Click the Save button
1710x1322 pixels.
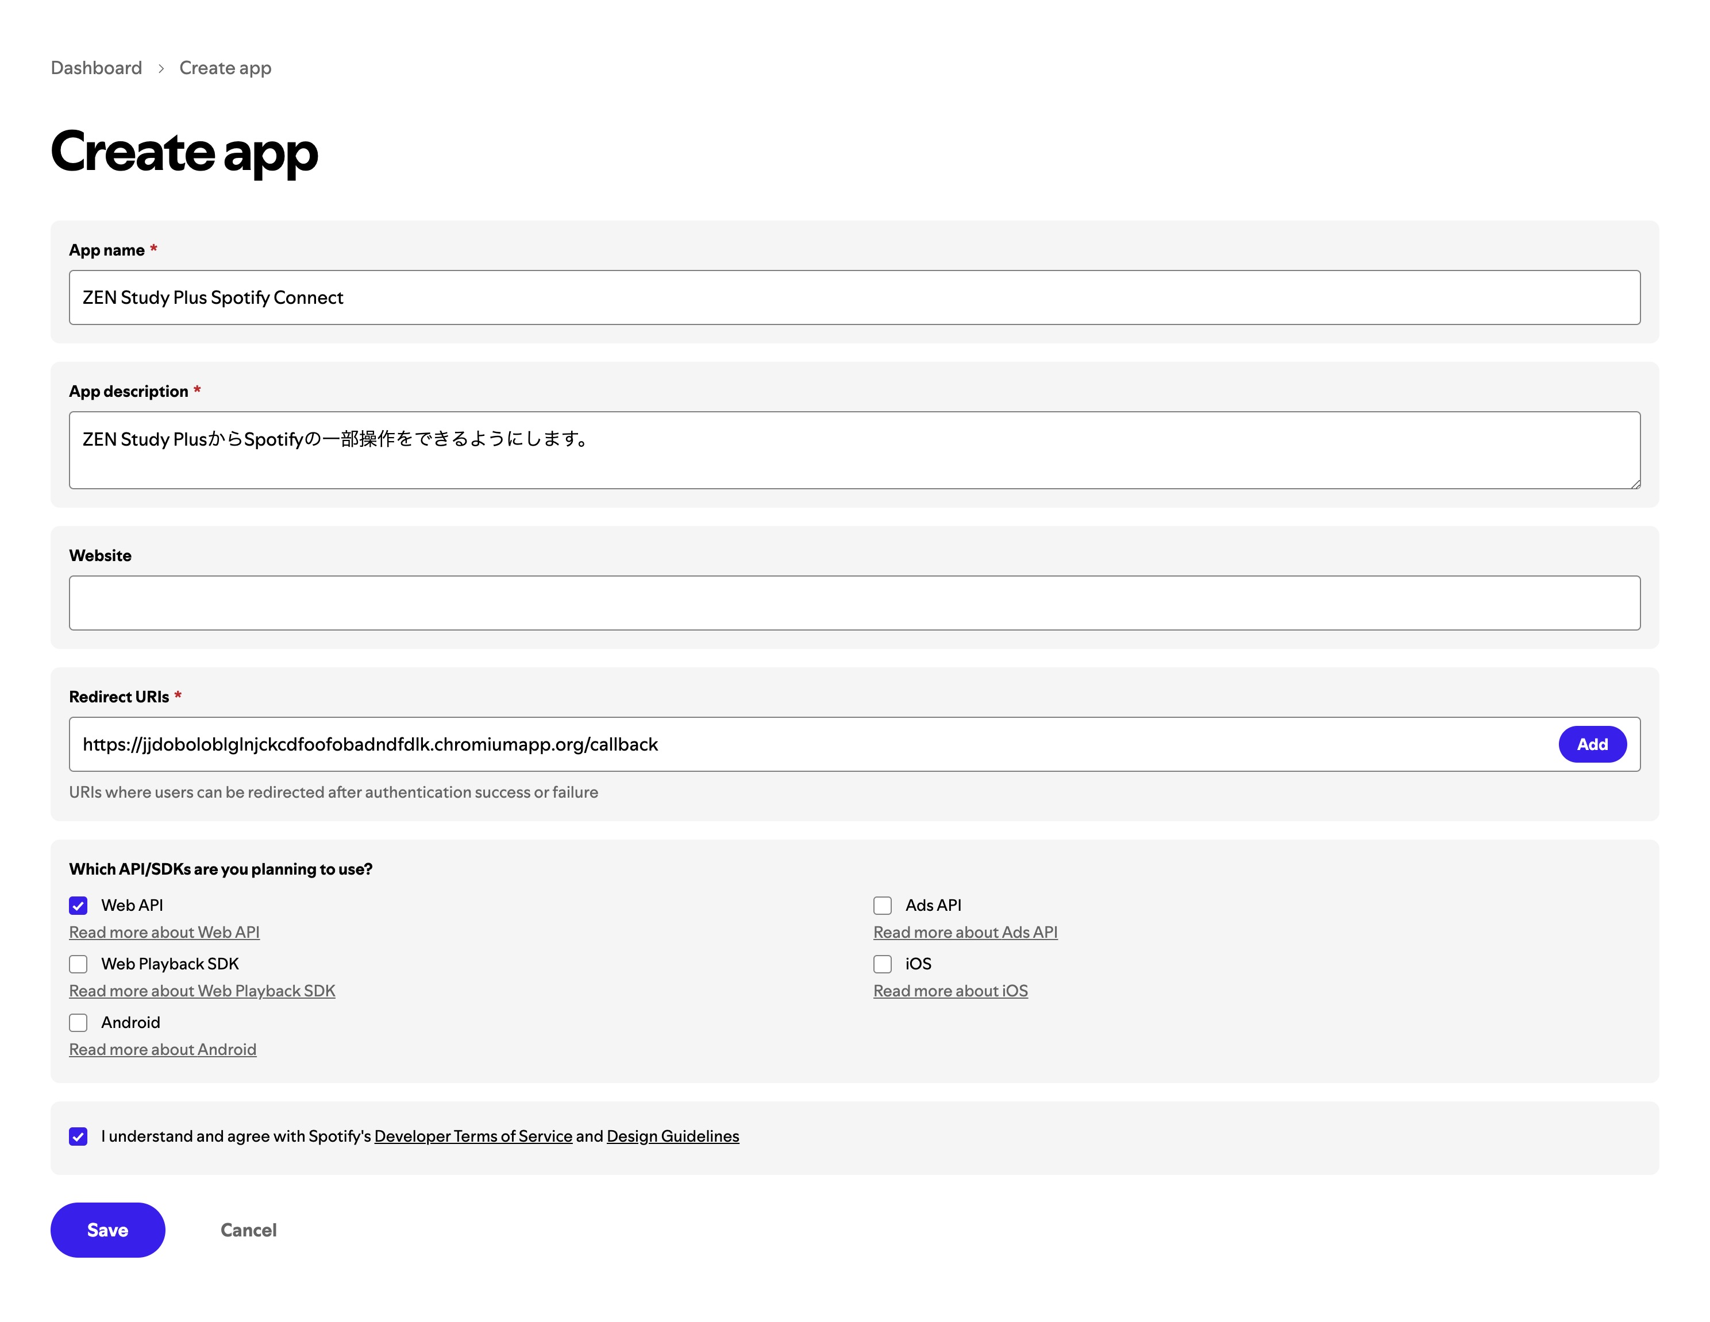(x=107, y=1229)
